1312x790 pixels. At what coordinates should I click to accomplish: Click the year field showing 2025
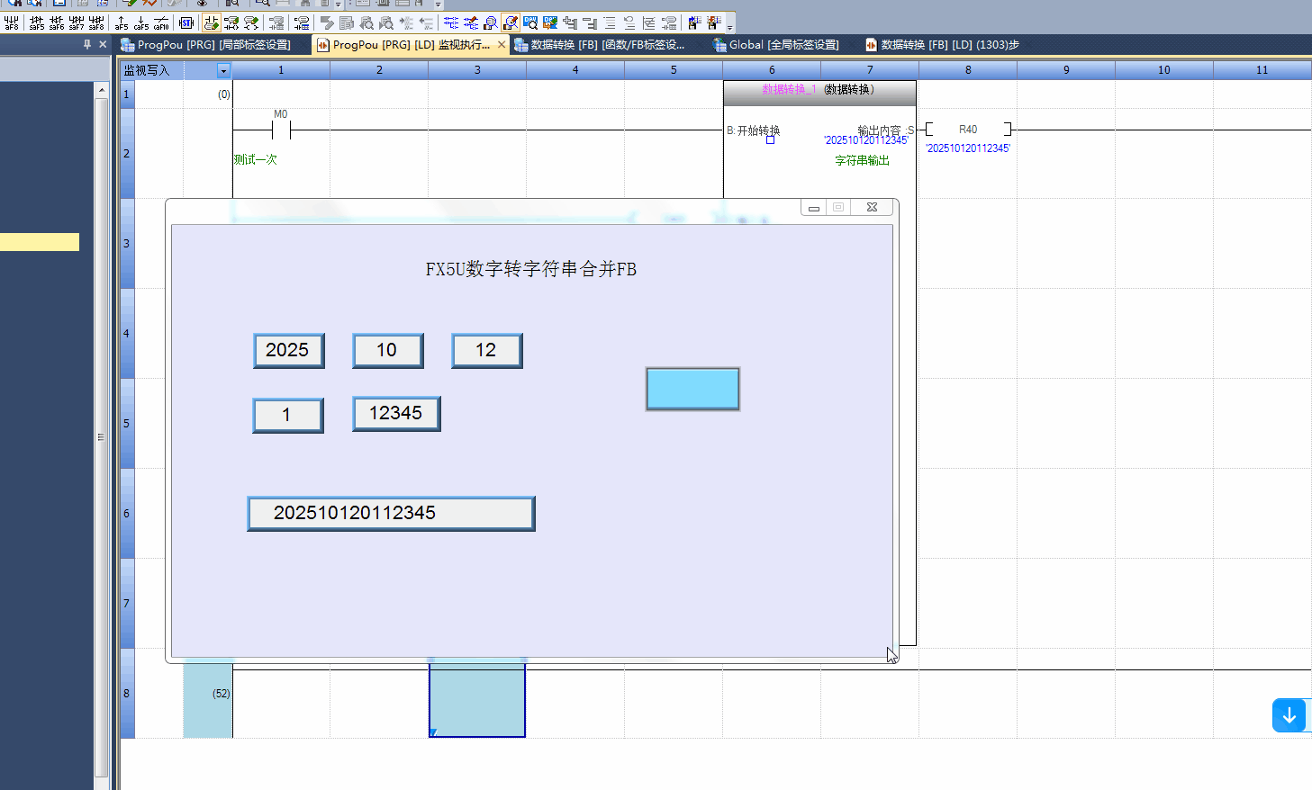288,350
